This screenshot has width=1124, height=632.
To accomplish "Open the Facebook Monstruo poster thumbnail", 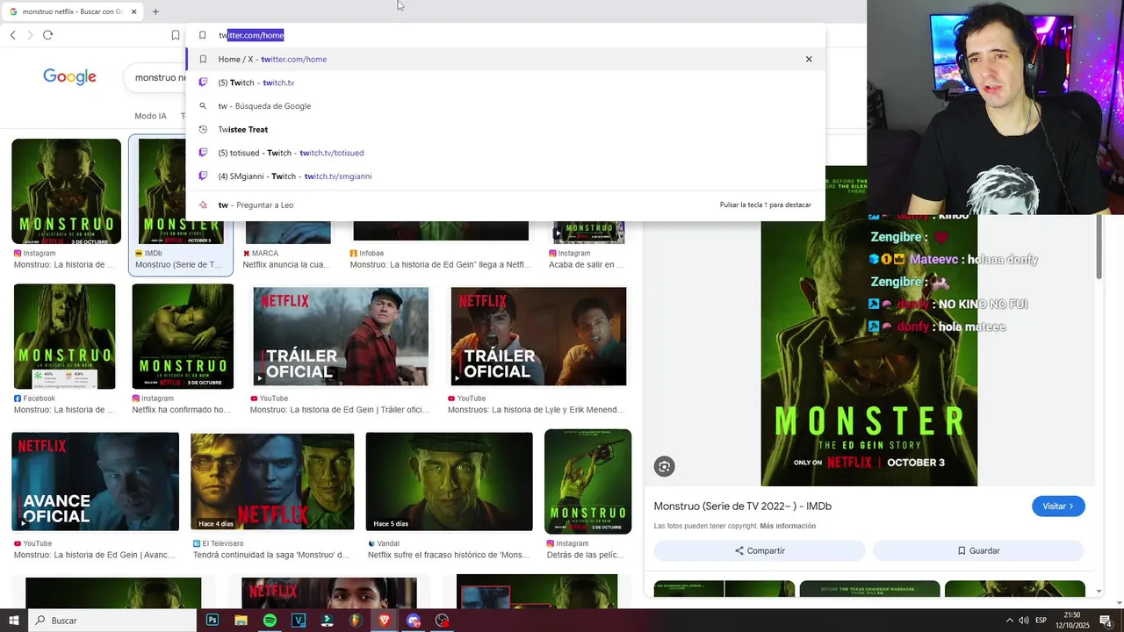I will tap(64, 336).
